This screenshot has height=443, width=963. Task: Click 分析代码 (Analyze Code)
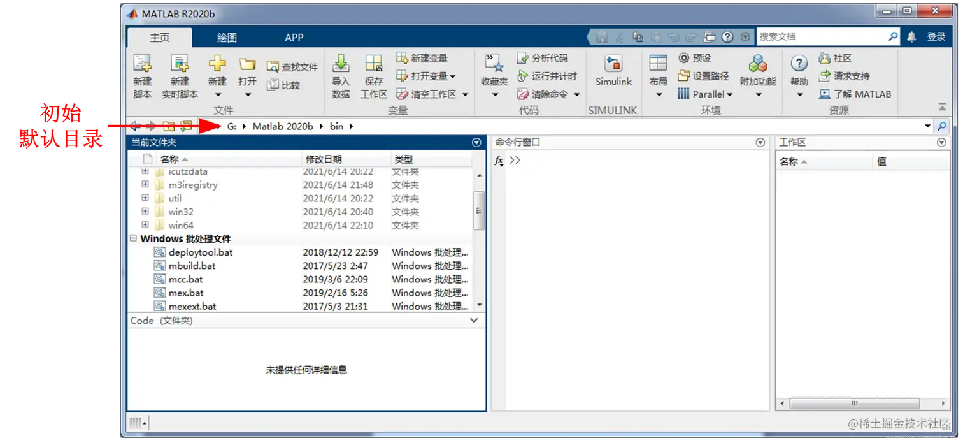pos(543,58)
